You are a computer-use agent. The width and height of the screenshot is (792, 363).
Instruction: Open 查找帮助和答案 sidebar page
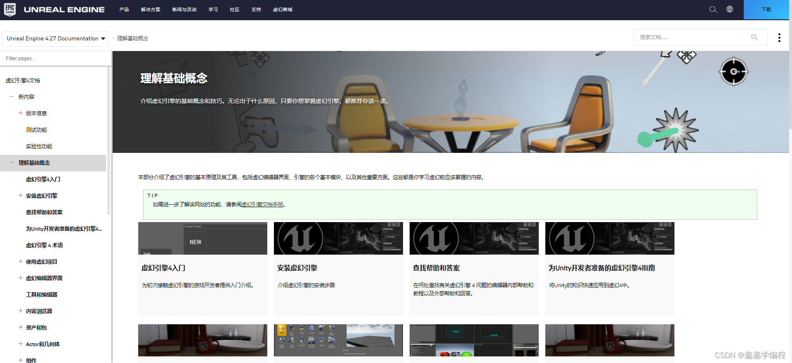[44, 212]
